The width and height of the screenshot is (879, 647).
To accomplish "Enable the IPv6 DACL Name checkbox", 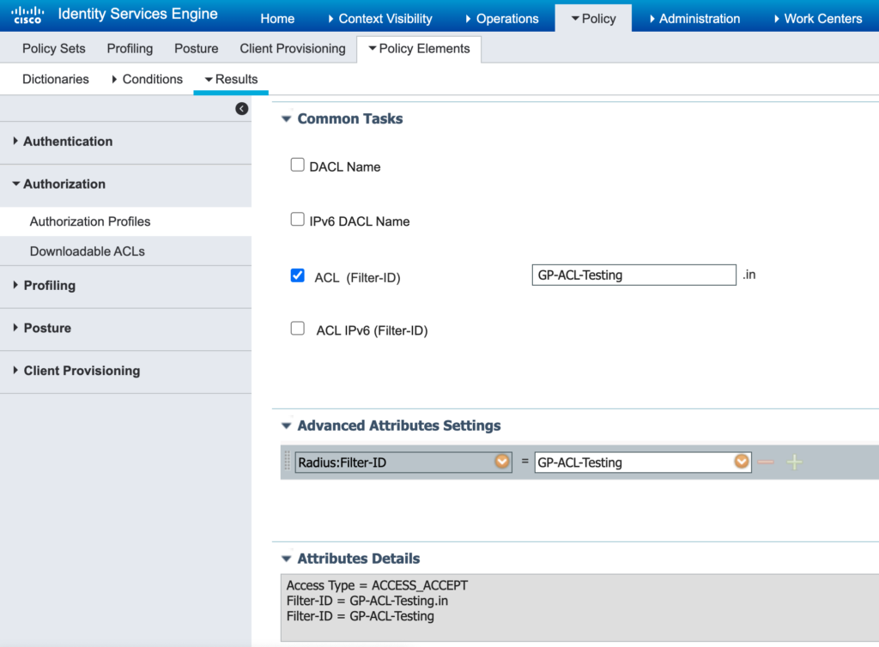I will 298,220.
